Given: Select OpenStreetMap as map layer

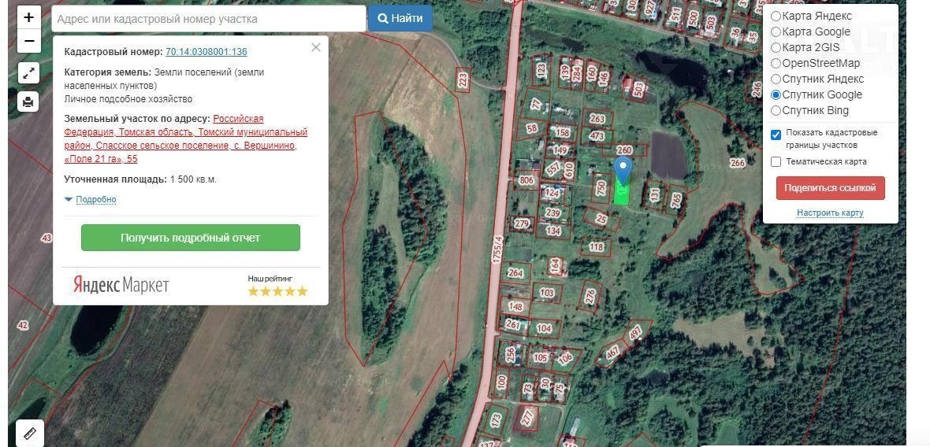Looking at the screenshot, I should [776, 63].
